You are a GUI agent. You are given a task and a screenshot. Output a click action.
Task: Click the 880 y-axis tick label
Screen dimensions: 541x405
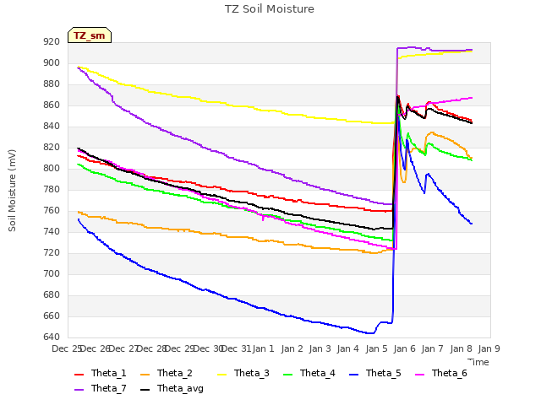click(52, 84)
